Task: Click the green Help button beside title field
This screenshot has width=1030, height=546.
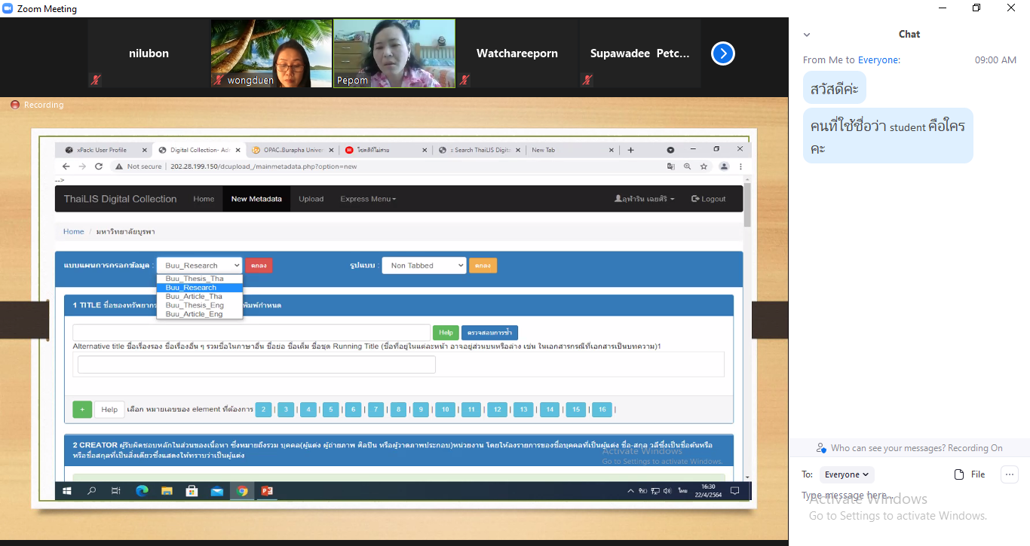Action: point(445,333)
